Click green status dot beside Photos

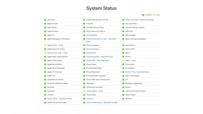tap(123, 57)
